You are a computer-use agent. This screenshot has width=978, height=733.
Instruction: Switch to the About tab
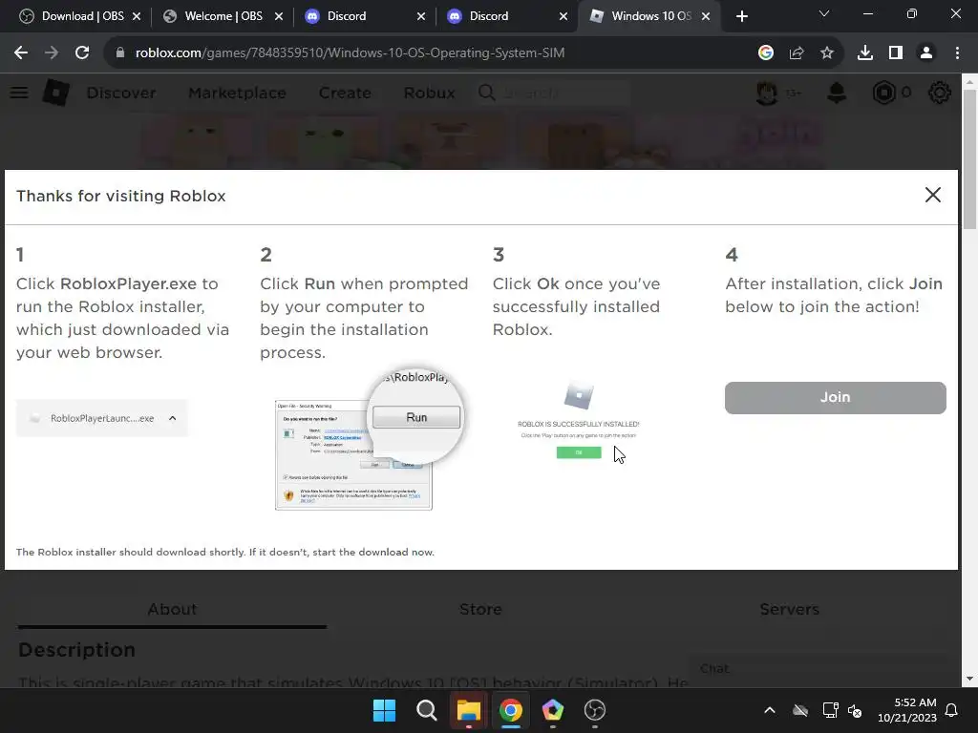pyautogui.click(x=172, y=609)
